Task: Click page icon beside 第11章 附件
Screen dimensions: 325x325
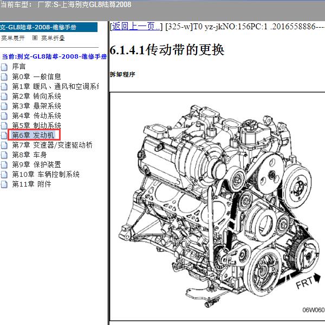Action: click(x=4, y=184)
